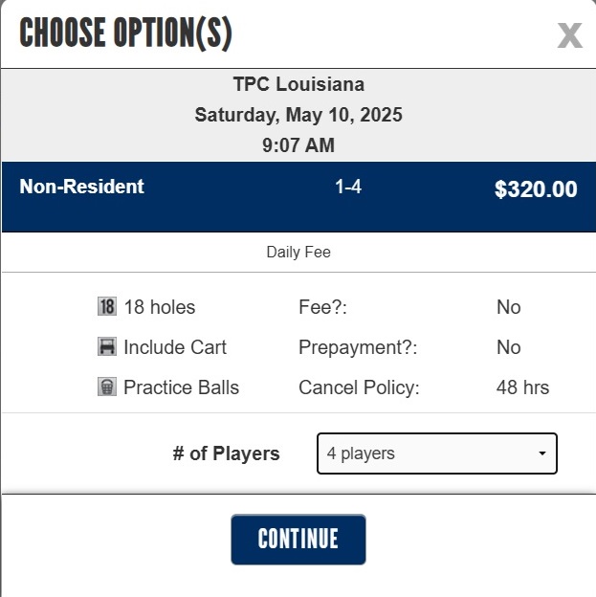Screen dimensions: 596x597
Task: Open the number of players dropdown
Action: coord(437,453)
